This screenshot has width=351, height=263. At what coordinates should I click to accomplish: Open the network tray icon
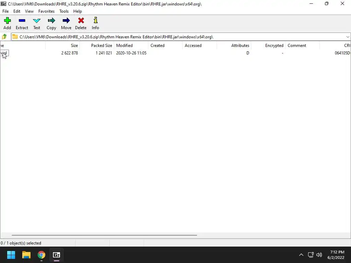tap(311, 255)
